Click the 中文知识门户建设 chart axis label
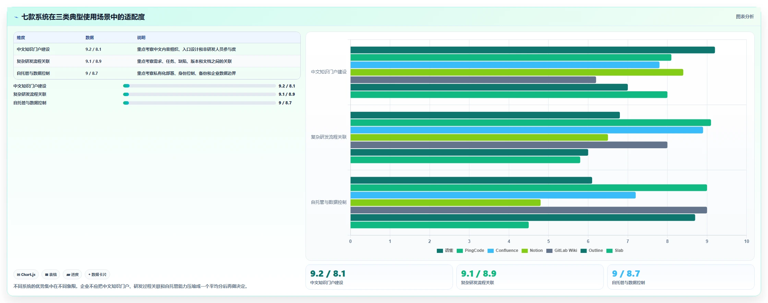768x303 pixels. (x=329, y=72)
